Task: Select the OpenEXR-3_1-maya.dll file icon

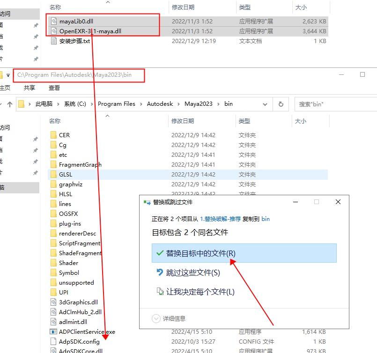Action: click(x=54, y=31)
